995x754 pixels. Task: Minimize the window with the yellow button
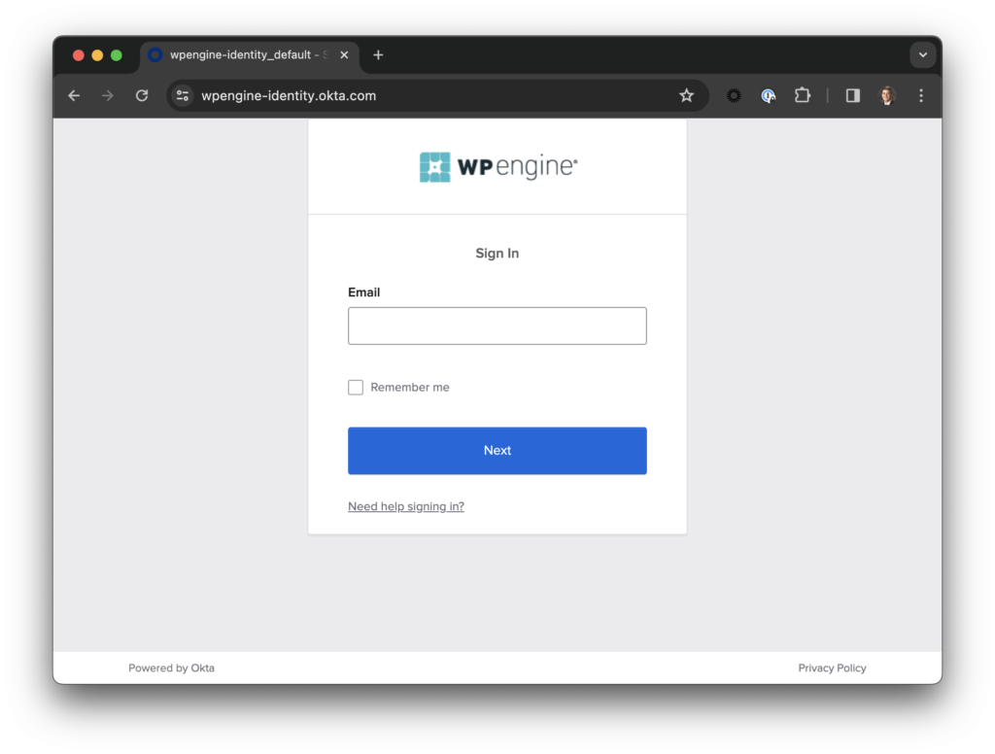[x=98, y=55]
